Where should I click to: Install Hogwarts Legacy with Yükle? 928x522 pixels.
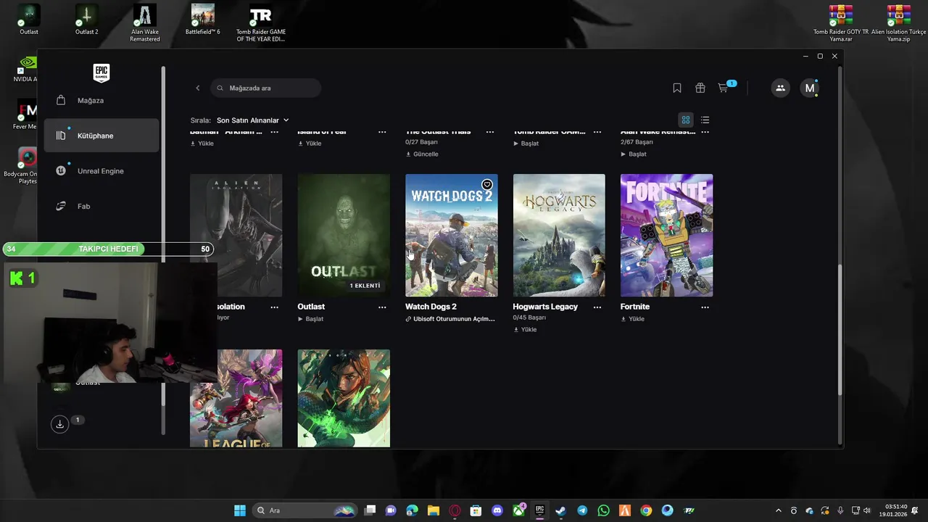[525, 330]
